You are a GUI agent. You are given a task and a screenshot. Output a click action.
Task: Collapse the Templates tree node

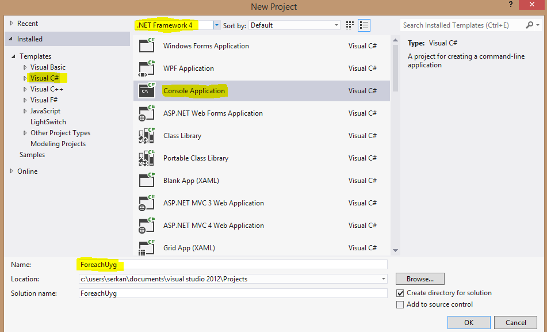click(13, 56)
